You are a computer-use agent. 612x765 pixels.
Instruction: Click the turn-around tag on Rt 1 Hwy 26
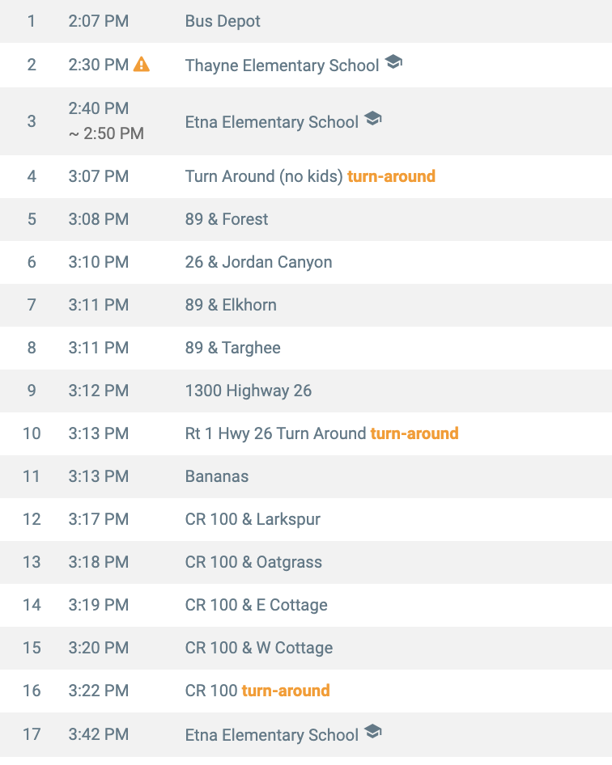[414, 433]
